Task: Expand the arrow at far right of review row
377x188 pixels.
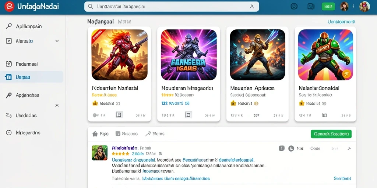Action: pos(349,149)
